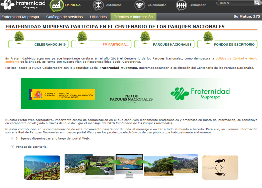This screenshot has width=262, height=188.
Task: Click inside the Buscar search field
Action: pyautogui.click(x=235, y=3)
